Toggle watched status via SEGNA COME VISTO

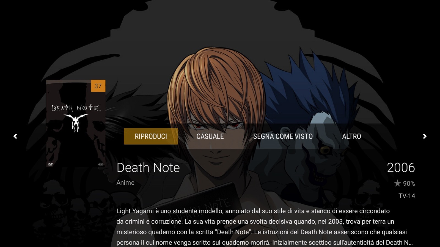tap(283, 136)
